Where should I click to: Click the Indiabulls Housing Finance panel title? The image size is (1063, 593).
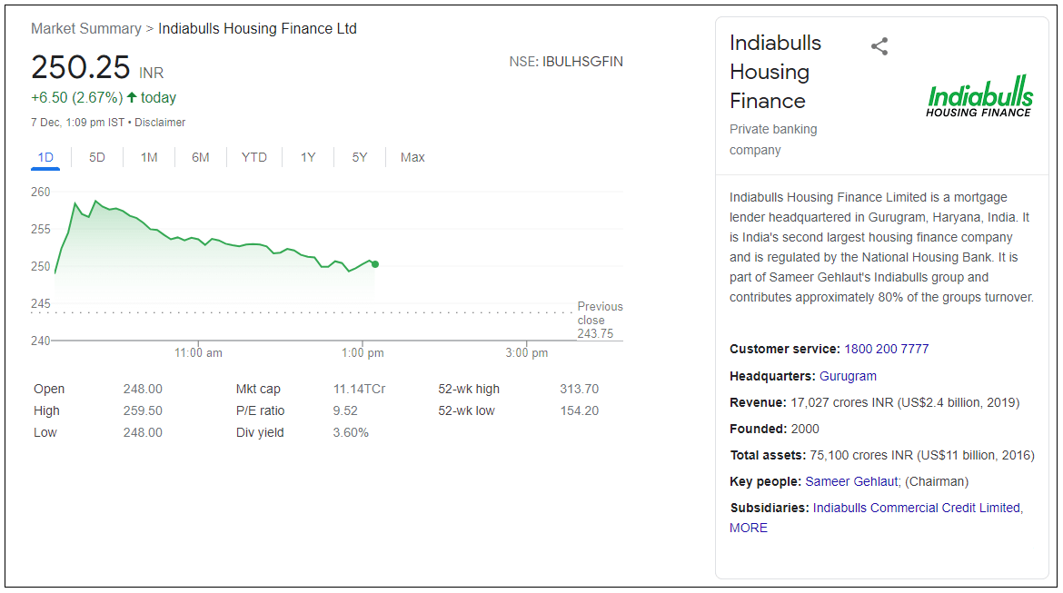click(x=775, y=72)
